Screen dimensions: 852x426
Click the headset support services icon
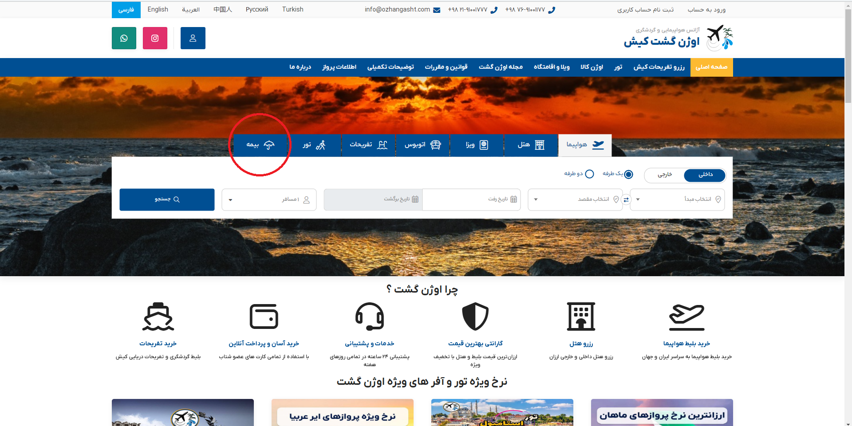(x=369, y=317)
